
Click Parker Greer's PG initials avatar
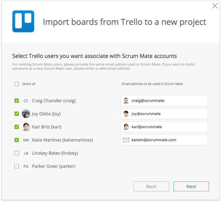click(26, 166)
